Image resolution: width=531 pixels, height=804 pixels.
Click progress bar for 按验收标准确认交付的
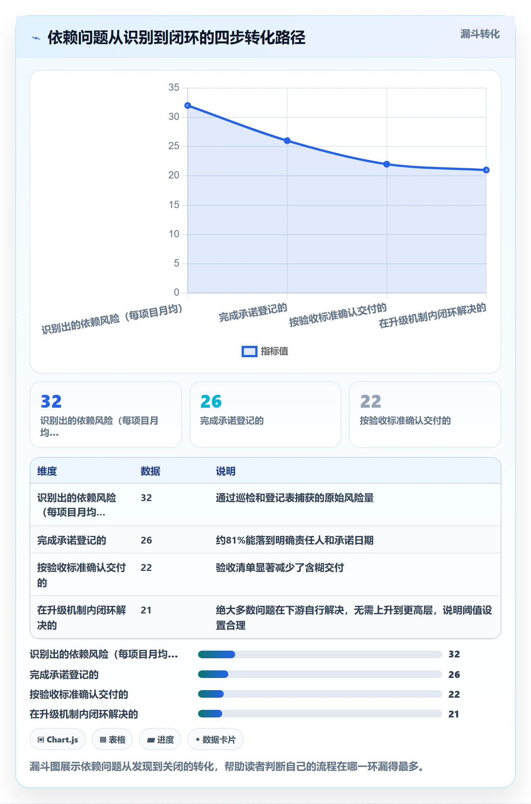pyautogui.click(x=320, y=694)
